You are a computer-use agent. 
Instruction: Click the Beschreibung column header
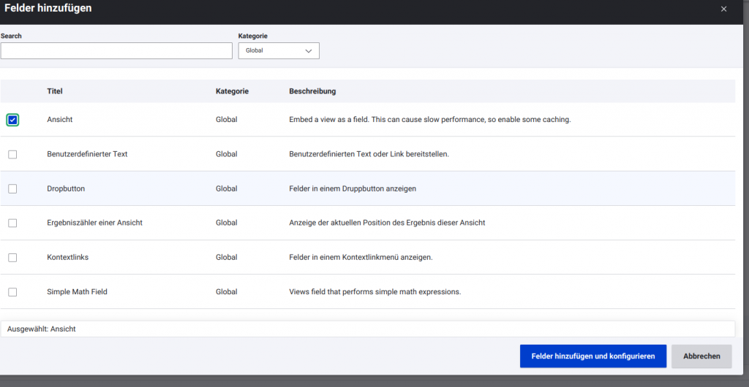coord(312,91)
